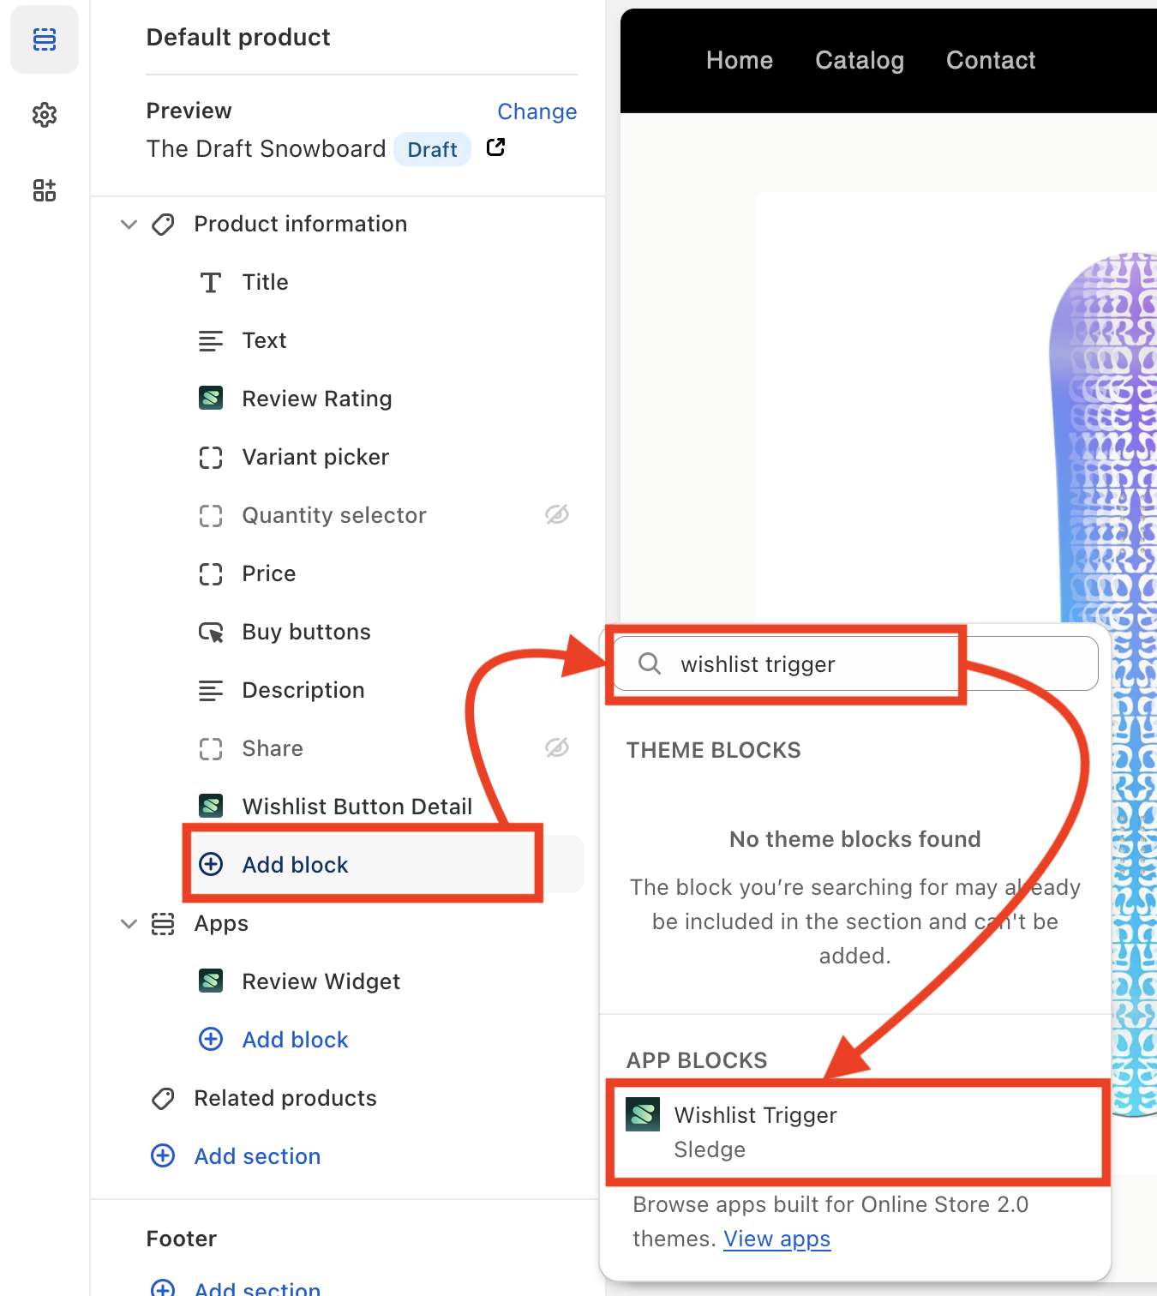Screen dimensions: 1157x1296
Task: Select the Wishlist Button Detail block
Action: pos(357,807)
